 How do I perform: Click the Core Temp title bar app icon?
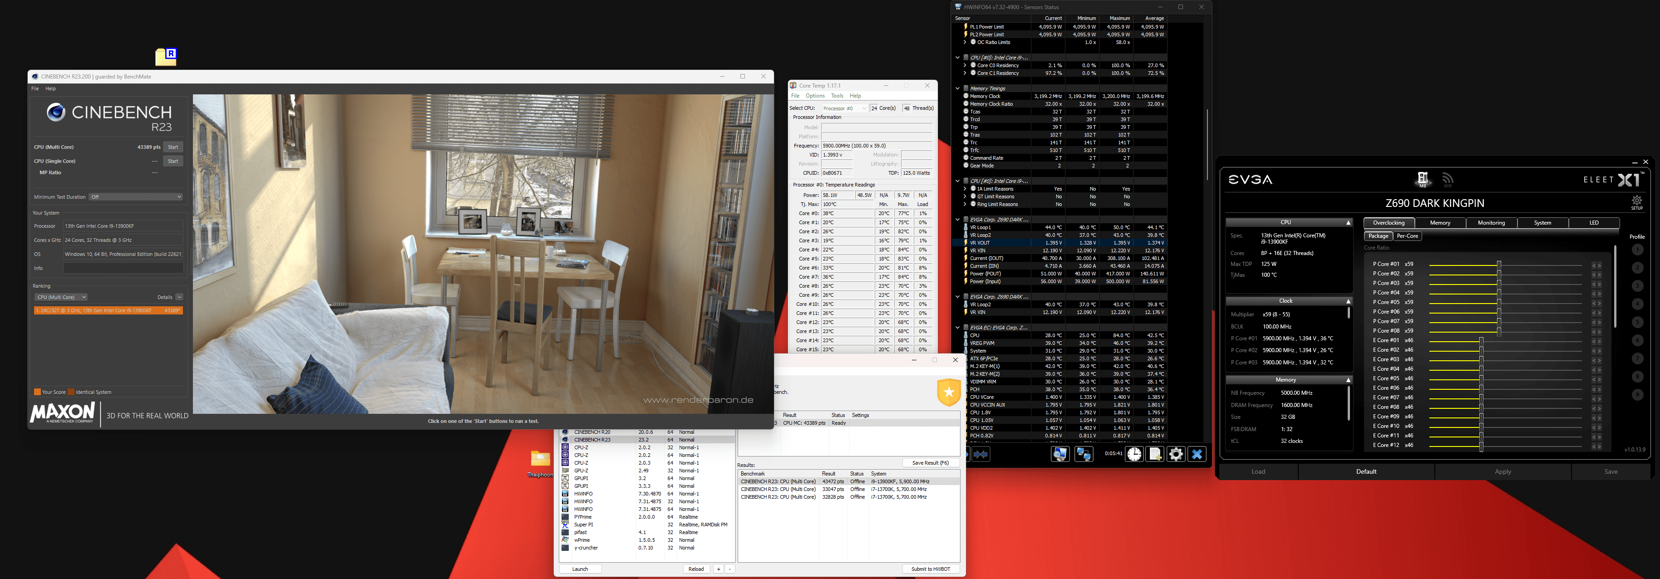click(x=793, y=85)
